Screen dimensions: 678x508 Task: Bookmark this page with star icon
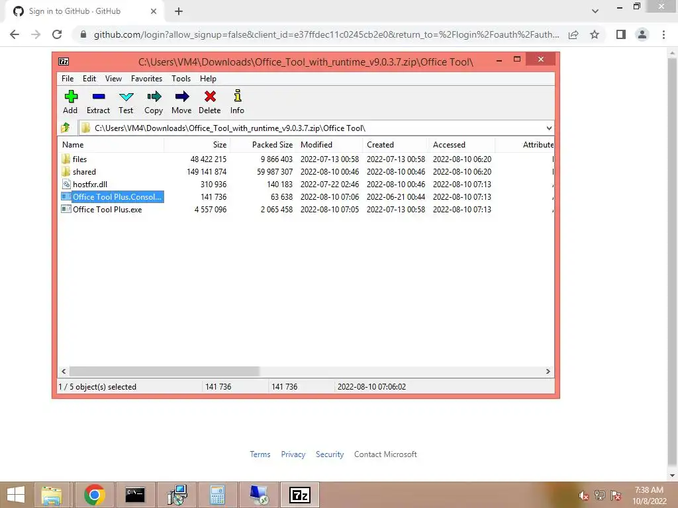(595, 34)
